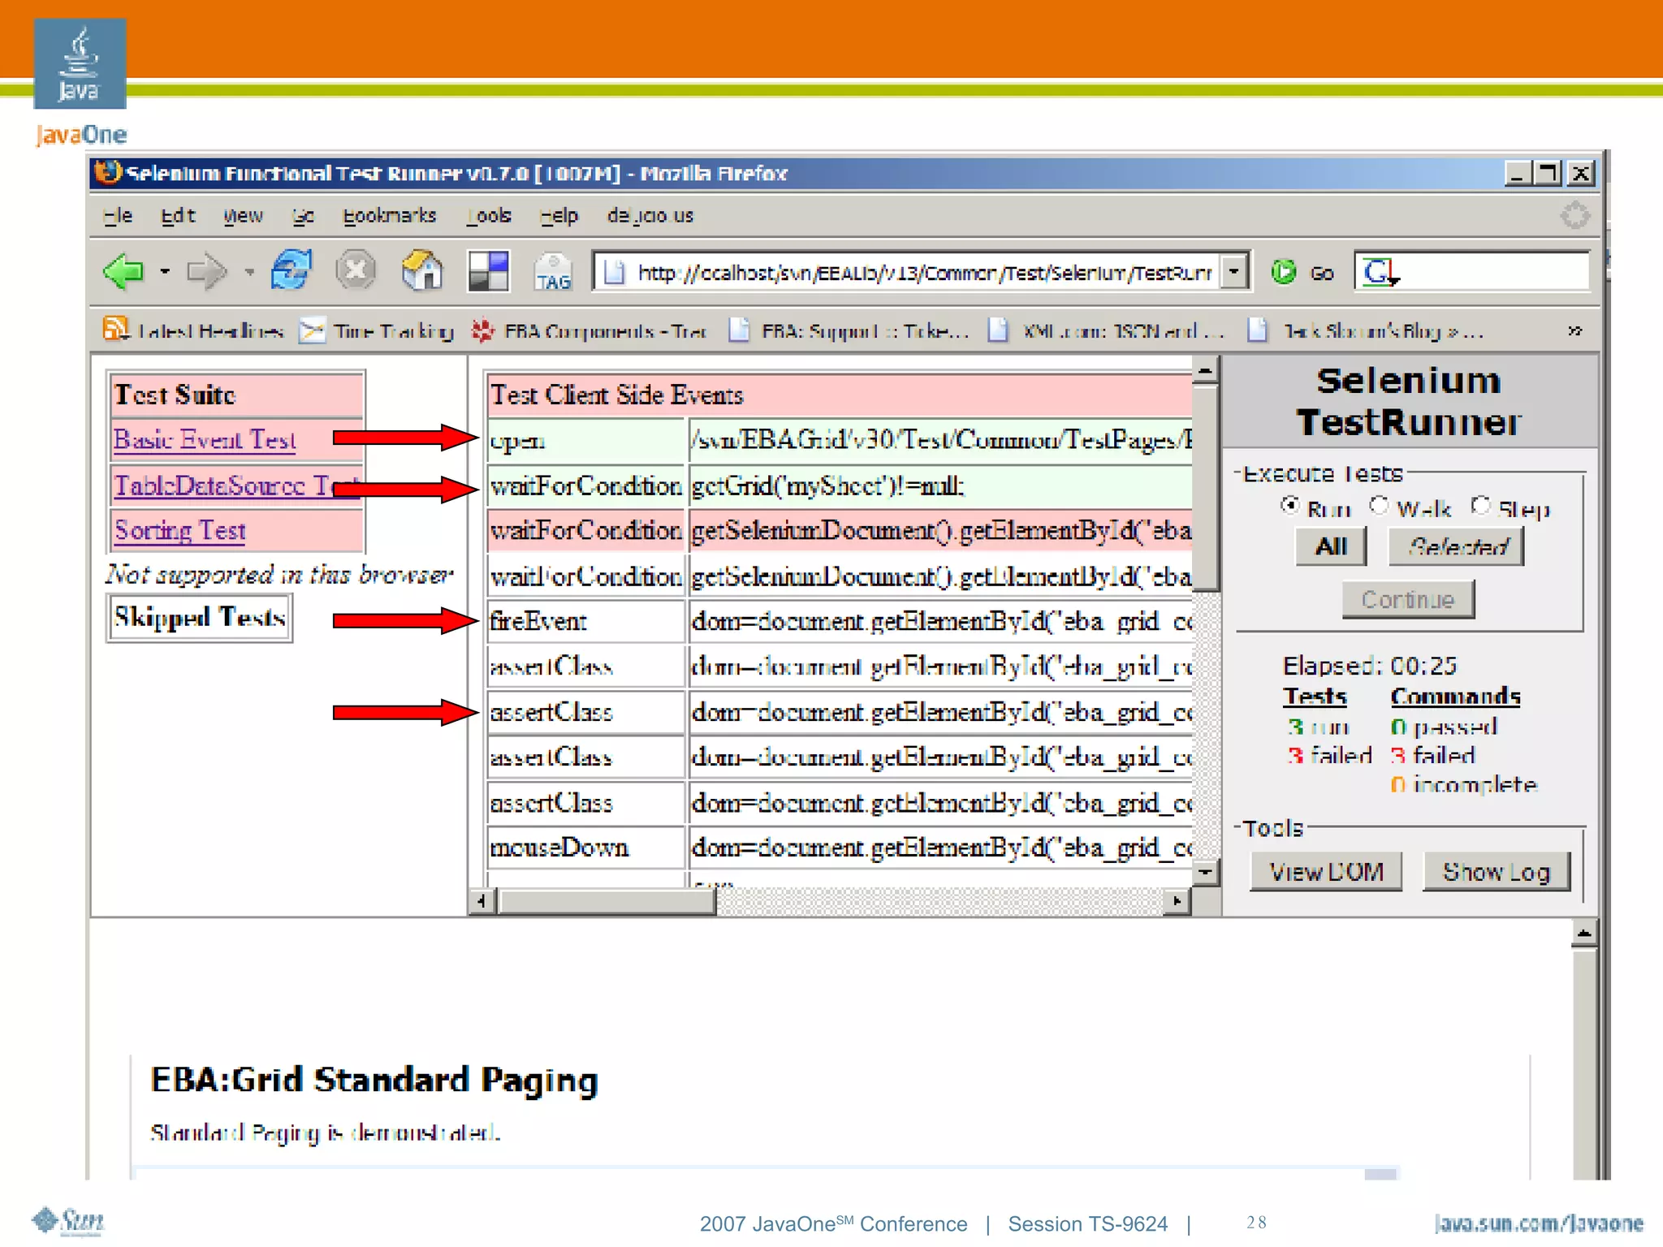Open the TableDataSource Test link
1663x1247 pixels.
point(236,485)
